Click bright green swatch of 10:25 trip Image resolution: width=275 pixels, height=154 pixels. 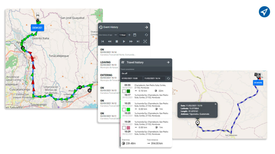click(128, 109)
